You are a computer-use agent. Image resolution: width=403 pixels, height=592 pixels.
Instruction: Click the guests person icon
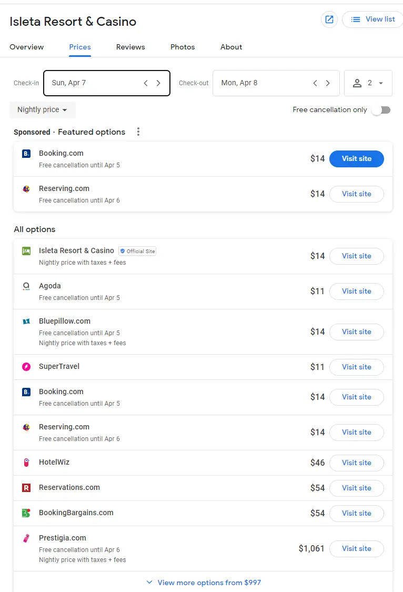pos(357,83)
